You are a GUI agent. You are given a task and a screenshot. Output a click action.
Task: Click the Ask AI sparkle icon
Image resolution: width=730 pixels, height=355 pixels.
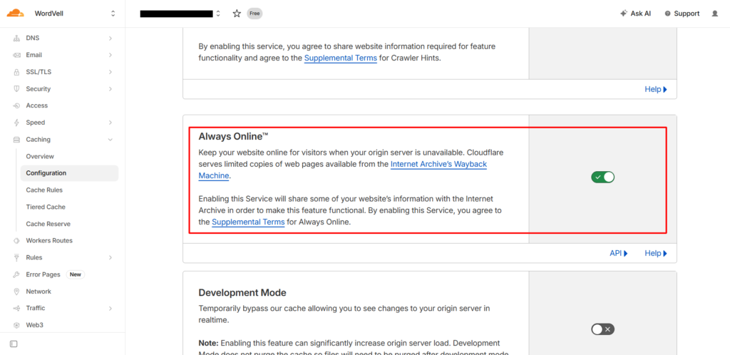click(x=624, y=14)
